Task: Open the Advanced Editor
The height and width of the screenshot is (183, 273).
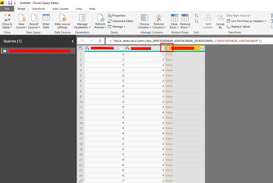Action: (x=121, y=21)
